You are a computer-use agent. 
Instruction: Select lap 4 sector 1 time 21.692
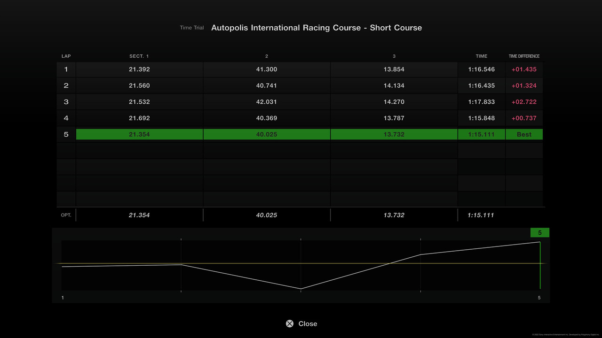coord(139,118)
